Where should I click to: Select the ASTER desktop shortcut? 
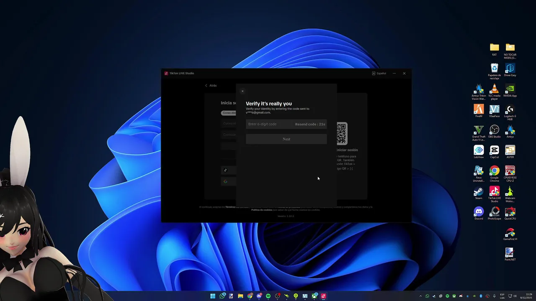(x=510, y=152)
